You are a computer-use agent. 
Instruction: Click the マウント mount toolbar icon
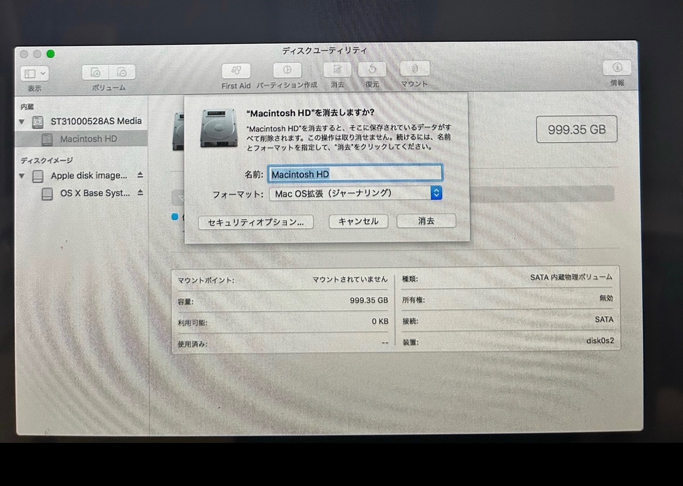pos(414,68)
